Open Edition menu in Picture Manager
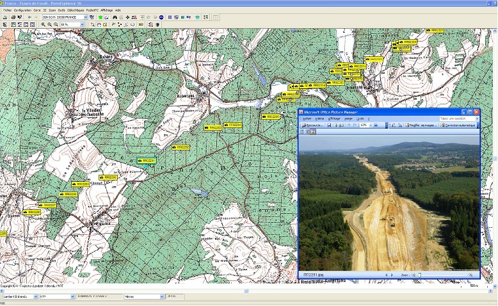This screenshot has height=306, width=498. coord(320,119)
